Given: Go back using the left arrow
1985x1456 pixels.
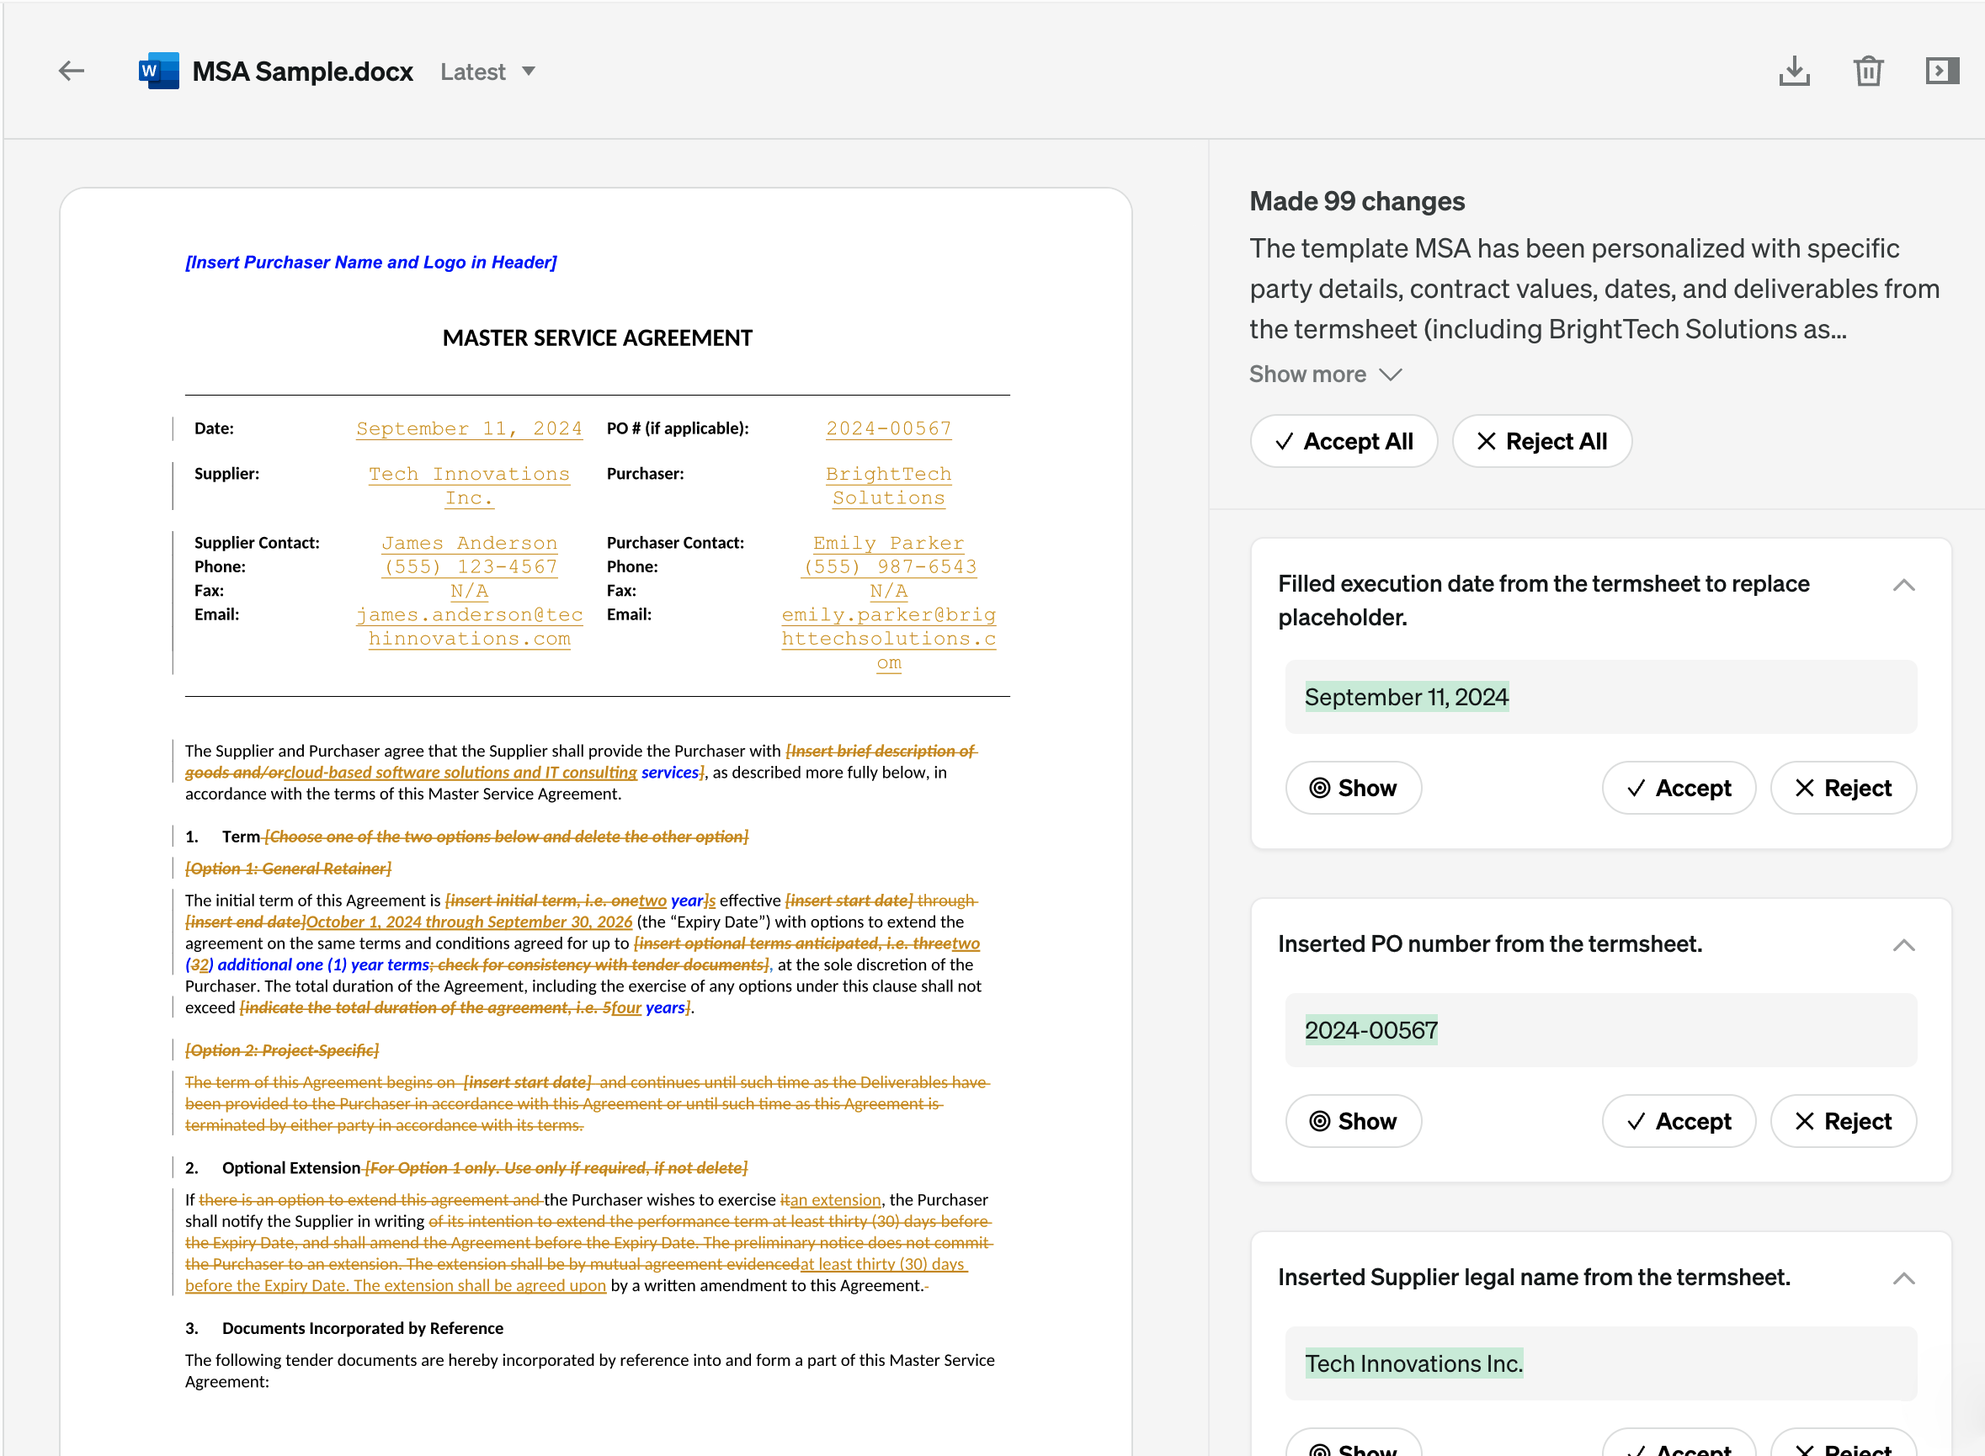Looking at the screenshot, I should [x=72, y=71].
